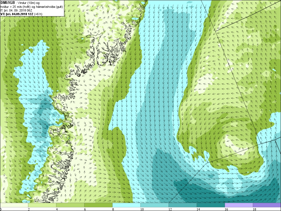Click the DMI/IGB title text

pyautogui.click(x=8, y=3)
